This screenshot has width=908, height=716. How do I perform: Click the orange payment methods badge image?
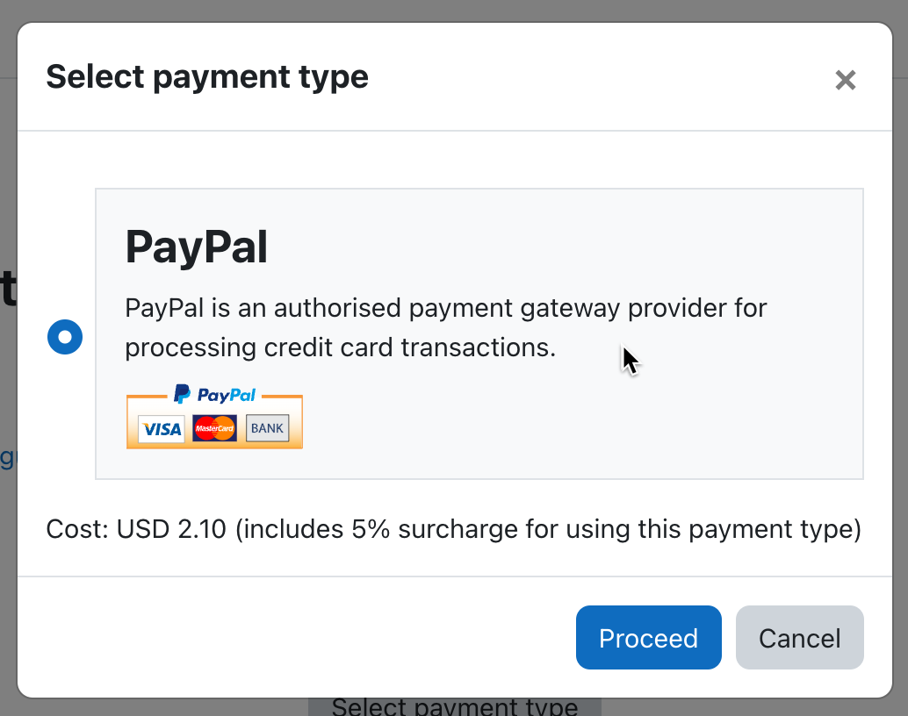click(214, 417)
